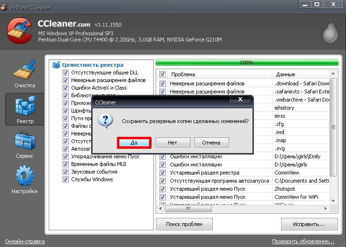Uncheck the Отсутствующие общие DLL checkbox

pyautogui.click(x=66, y=73)
